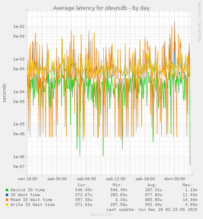The image size is (203, 219).
Task: Click the '5e-03' y-axis label
Action: [19, 36]
